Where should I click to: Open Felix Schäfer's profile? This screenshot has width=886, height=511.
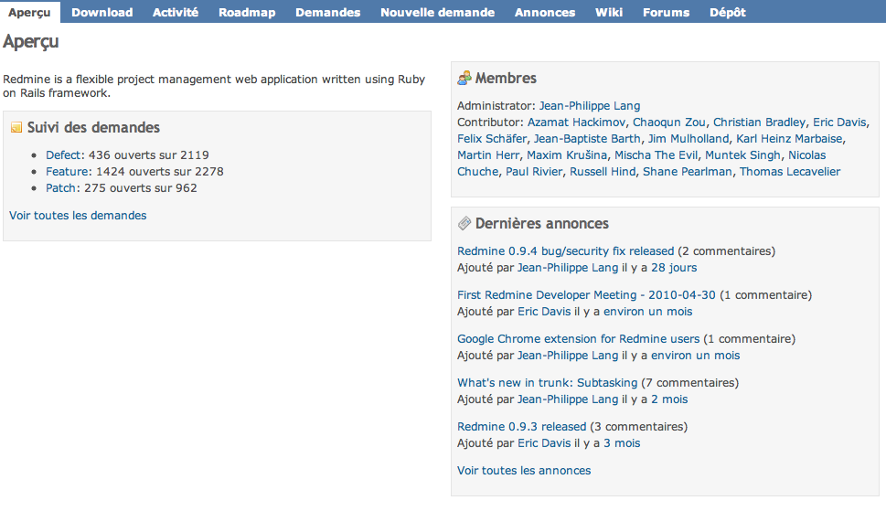492,138
